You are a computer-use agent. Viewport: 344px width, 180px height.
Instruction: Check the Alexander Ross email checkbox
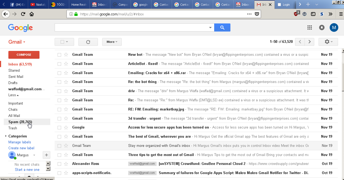pos(59,164)
